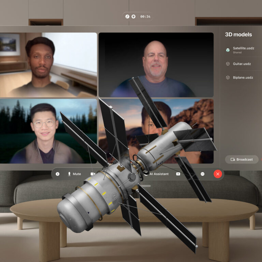
Task: Click the teal cube icon beside Satellite
Action: [x=228, y=50]
